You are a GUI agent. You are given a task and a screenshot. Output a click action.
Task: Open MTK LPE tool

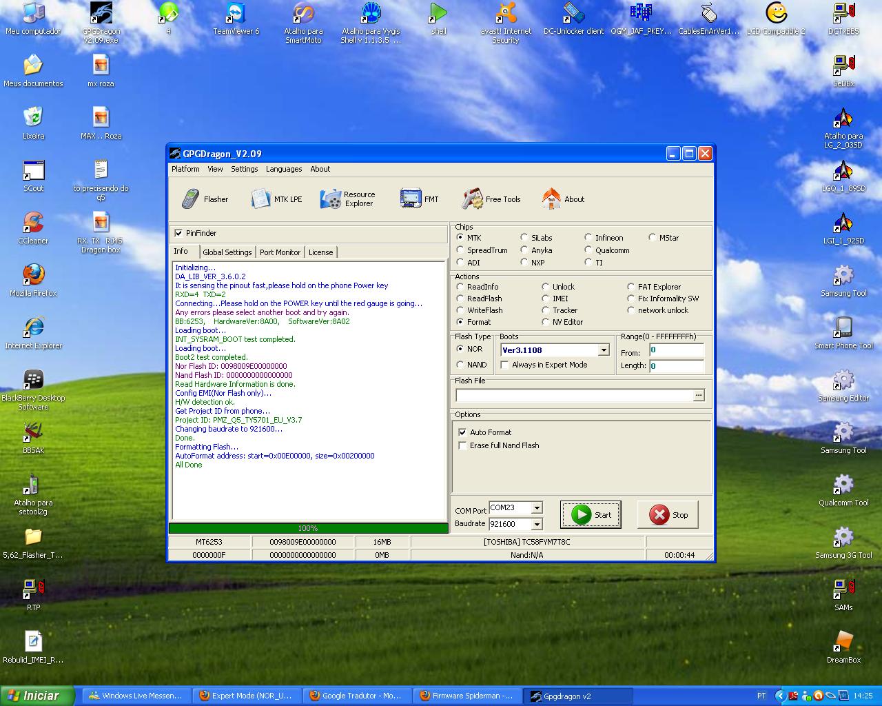coord(276,199)
